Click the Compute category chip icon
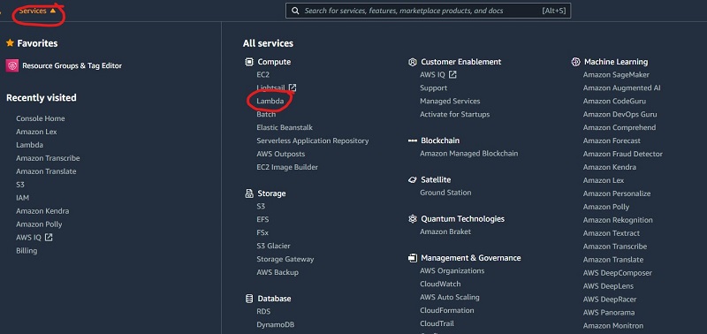 pos(249,62)
